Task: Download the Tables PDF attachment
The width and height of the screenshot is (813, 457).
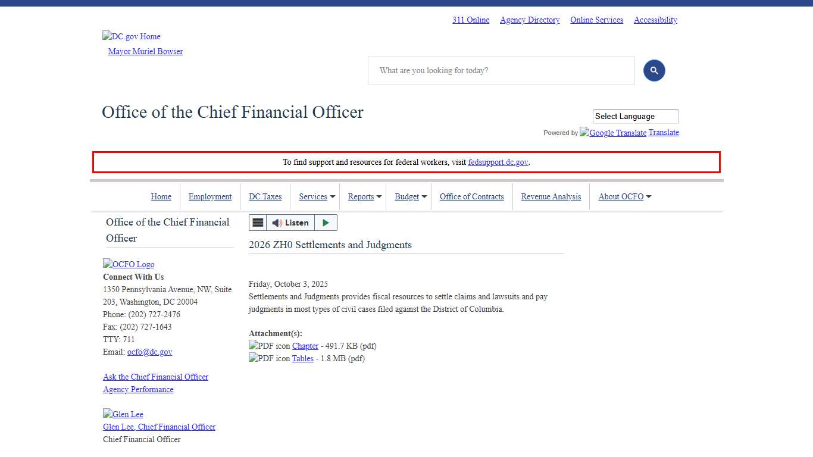Action: pyautogui.click(x=302, y=358)
